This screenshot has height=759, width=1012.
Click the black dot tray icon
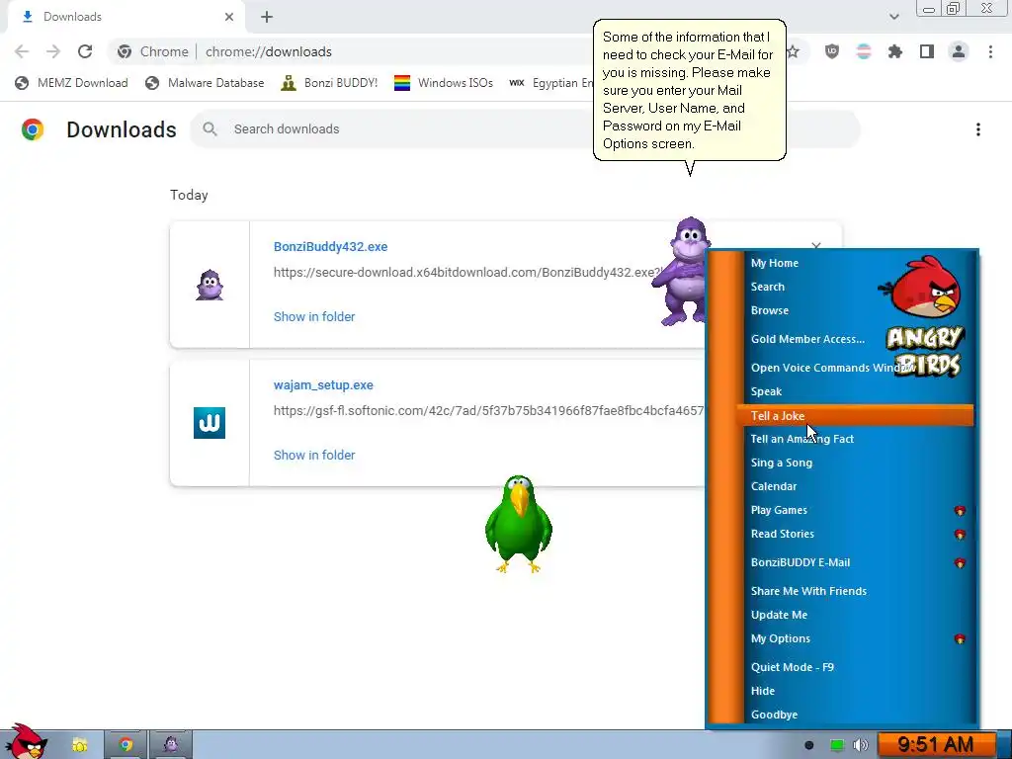(x=808, y=745)
